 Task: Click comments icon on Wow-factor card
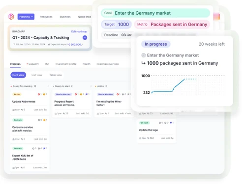click(x=106, y=113)
